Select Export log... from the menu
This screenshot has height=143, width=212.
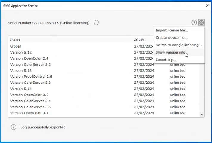tap(179, 60)
